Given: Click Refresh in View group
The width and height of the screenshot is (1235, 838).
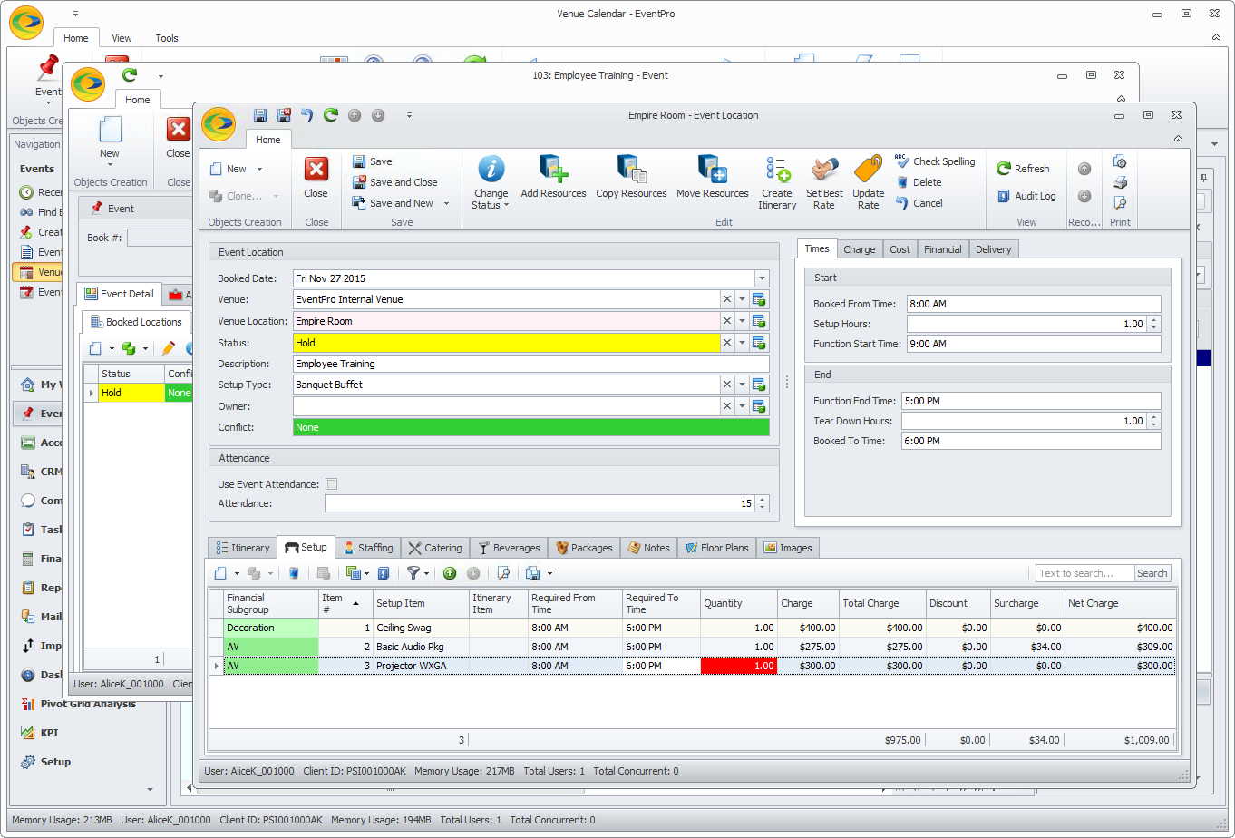Looking at the screenshot, I should tap(1023, 169).
